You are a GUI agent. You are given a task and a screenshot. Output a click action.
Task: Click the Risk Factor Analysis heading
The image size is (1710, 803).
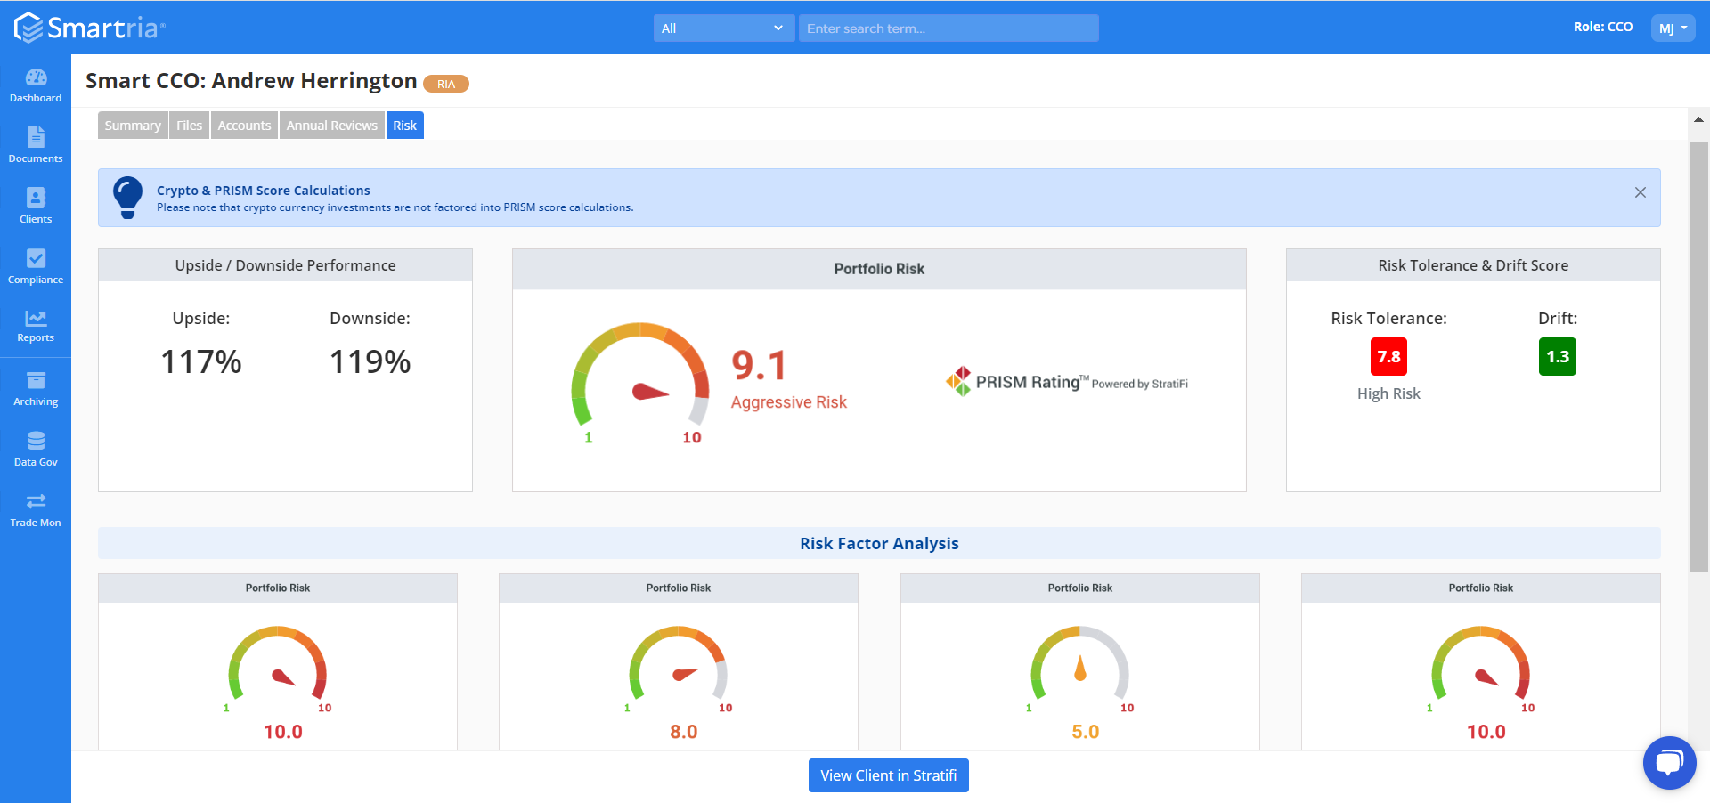tap(879, 543)
